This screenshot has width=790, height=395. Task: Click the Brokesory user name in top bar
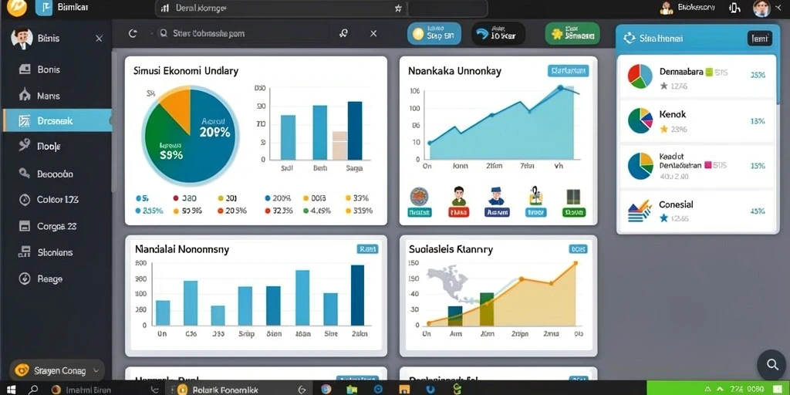(697, 8)
